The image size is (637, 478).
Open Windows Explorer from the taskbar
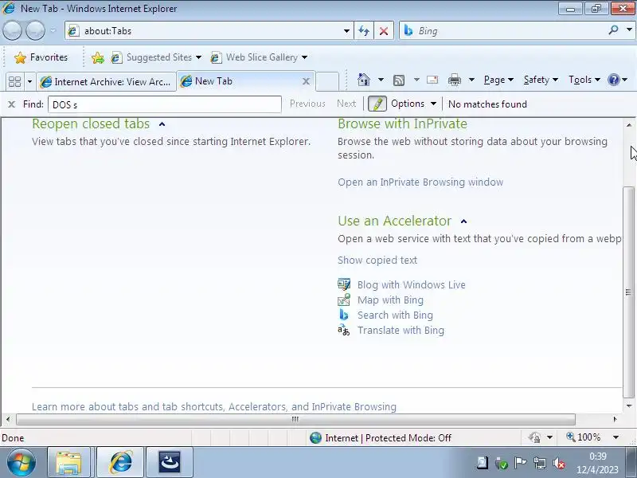pos(68,463)
